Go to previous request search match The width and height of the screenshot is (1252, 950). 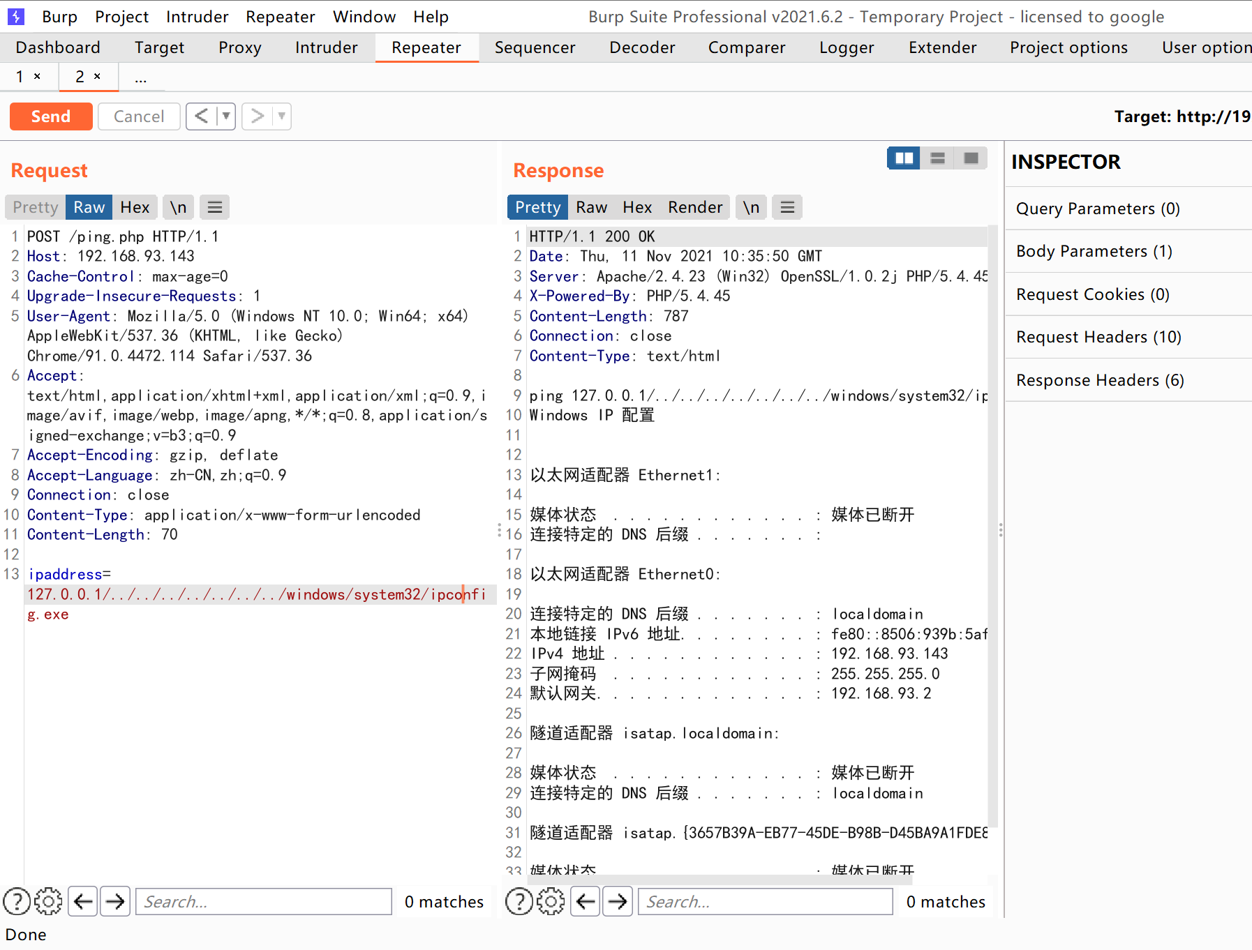click(83, 901)
